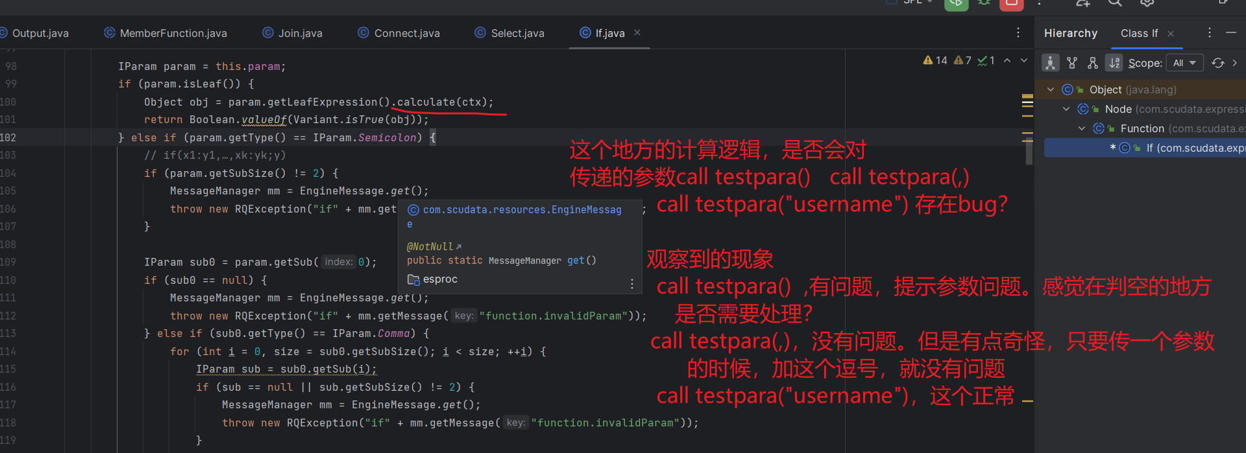Switch to the MemberFunction.java tab
The image size is (1246, 453).
(x=173, y=33)
